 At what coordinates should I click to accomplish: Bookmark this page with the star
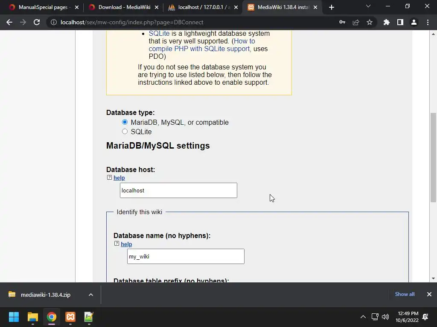tap(370, 22)
